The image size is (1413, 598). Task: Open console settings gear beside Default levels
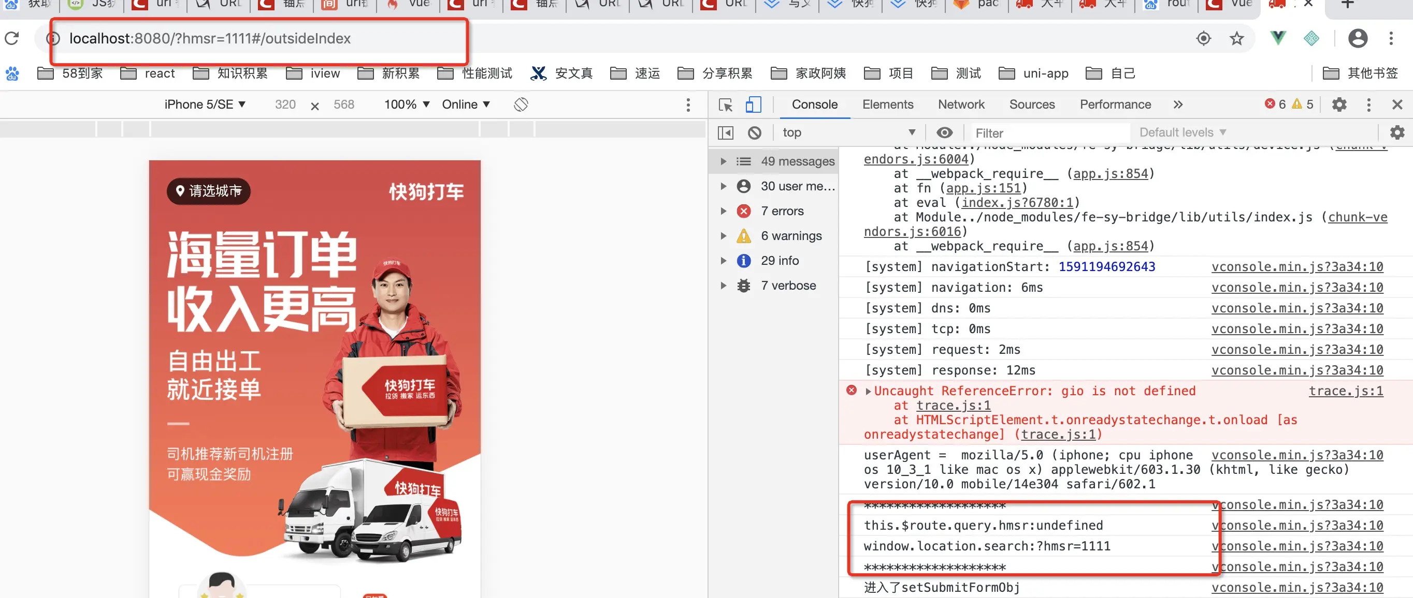pos(1396,132)
